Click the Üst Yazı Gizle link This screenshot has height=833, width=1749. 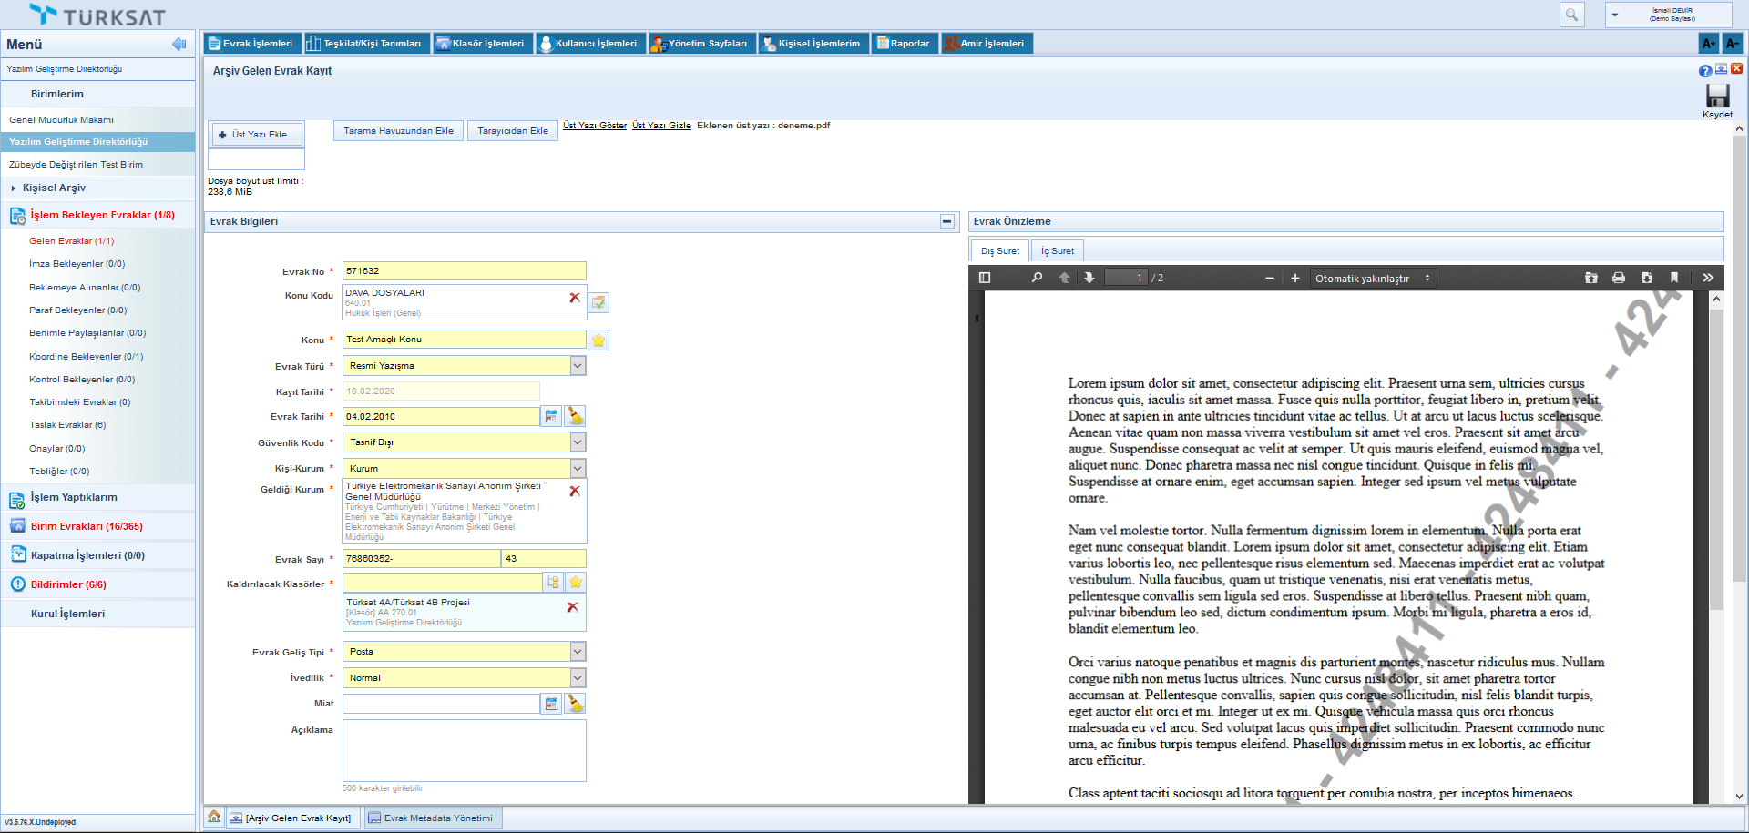coord(661,126)
